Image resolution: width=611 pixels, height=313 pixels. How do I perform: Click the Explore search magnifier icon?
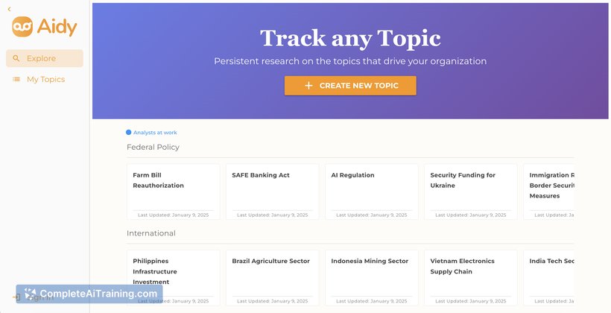point(16,58)
